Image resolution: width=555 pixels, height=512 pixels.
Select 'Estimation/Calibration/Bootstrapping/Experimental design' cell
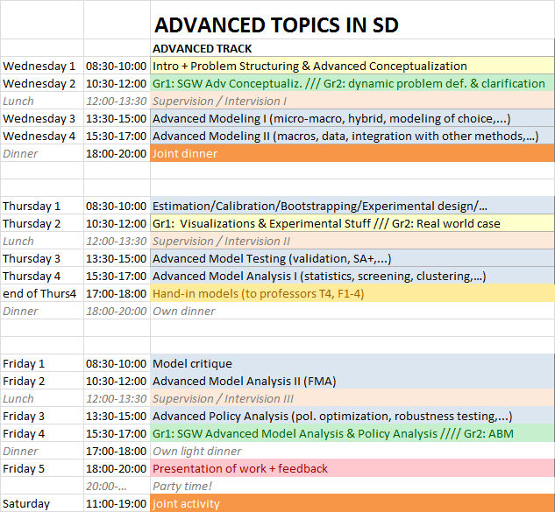(352, 206)
